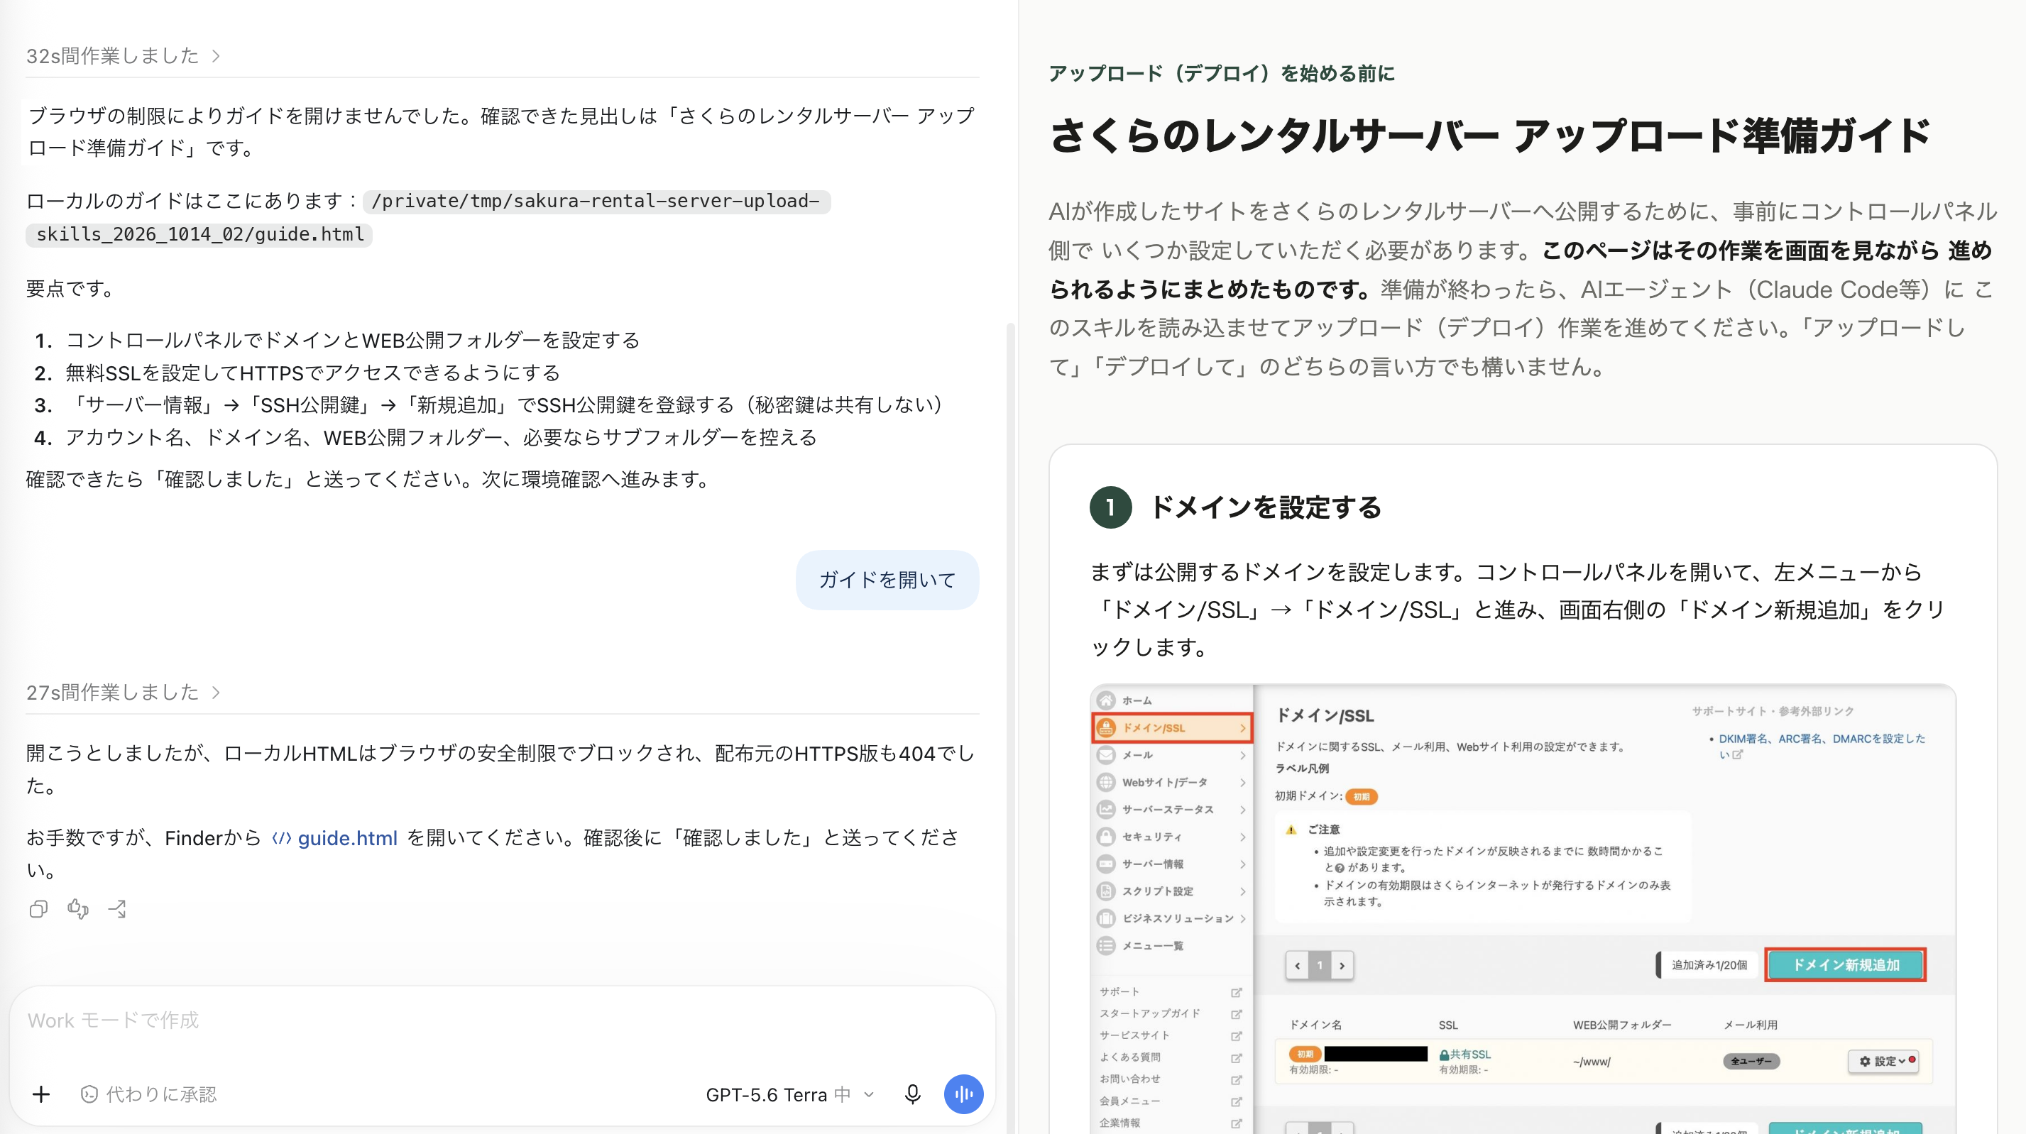Click the ガイドを開いて user message bubble
2026x1134 pixels.
pos(887,580)
